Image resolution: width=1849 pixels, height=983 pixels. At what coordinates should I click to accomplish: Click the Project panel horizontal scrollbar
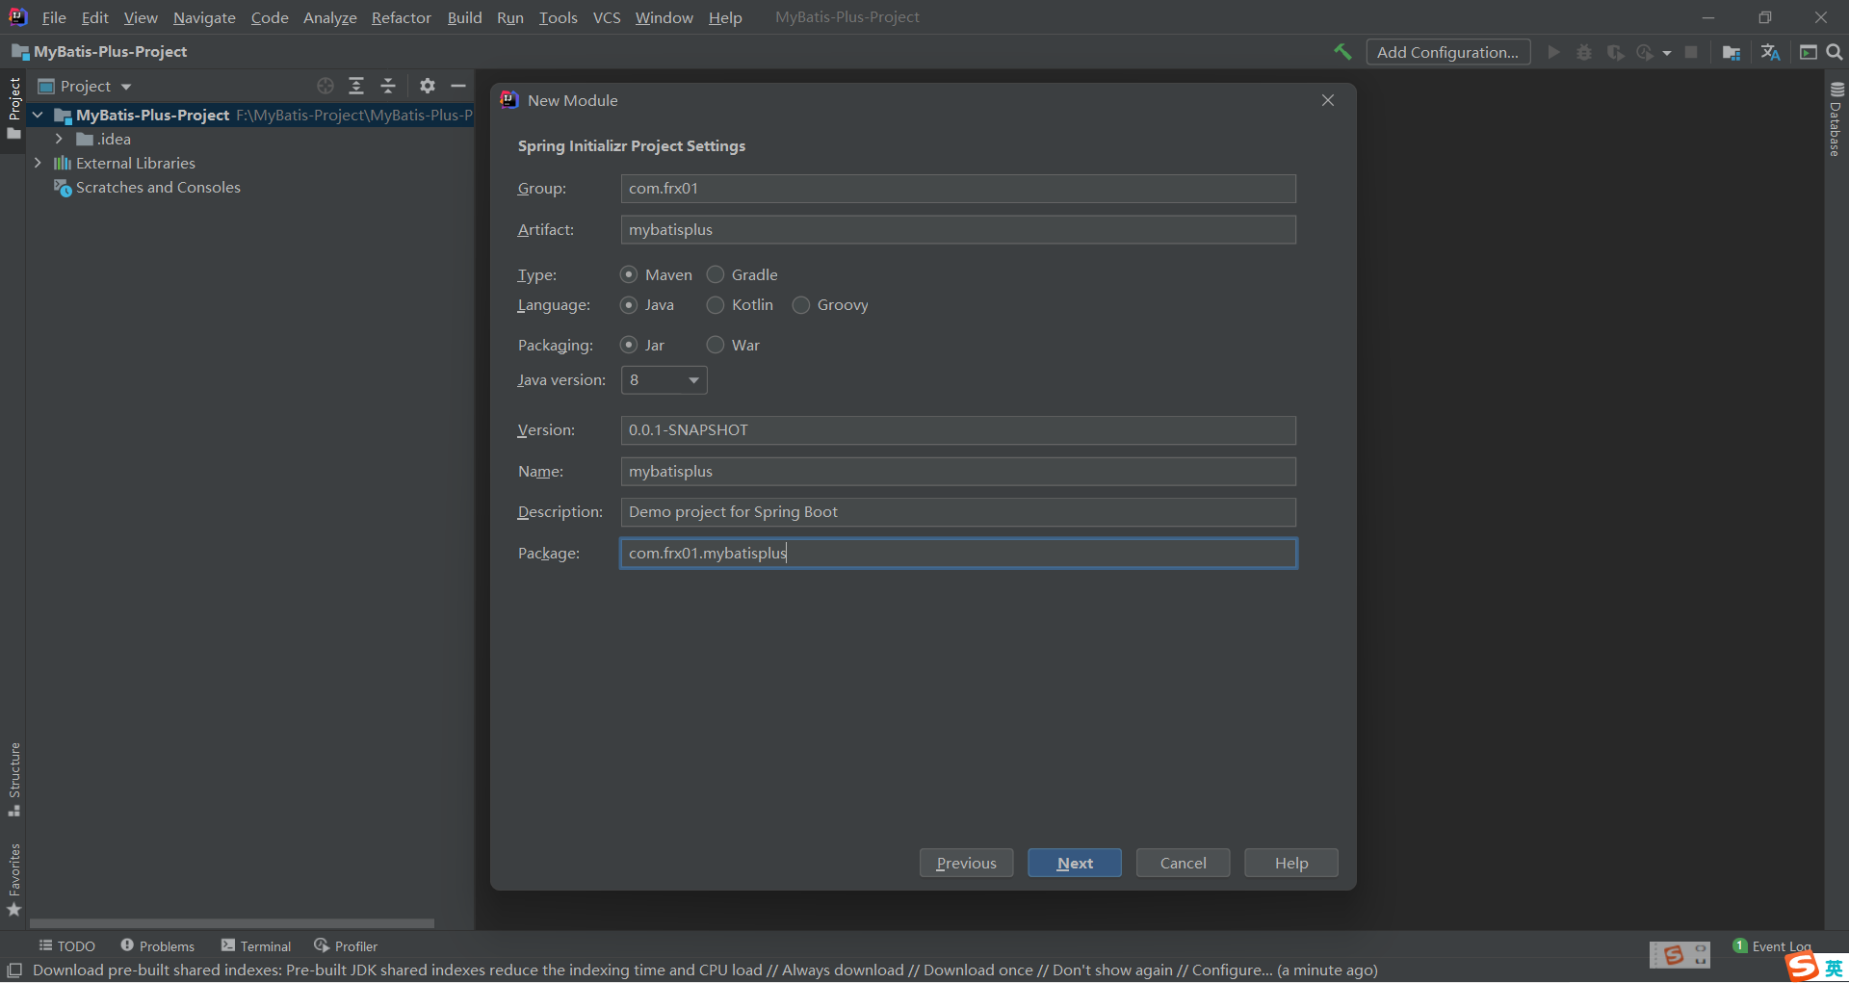(x=232, y=923)
